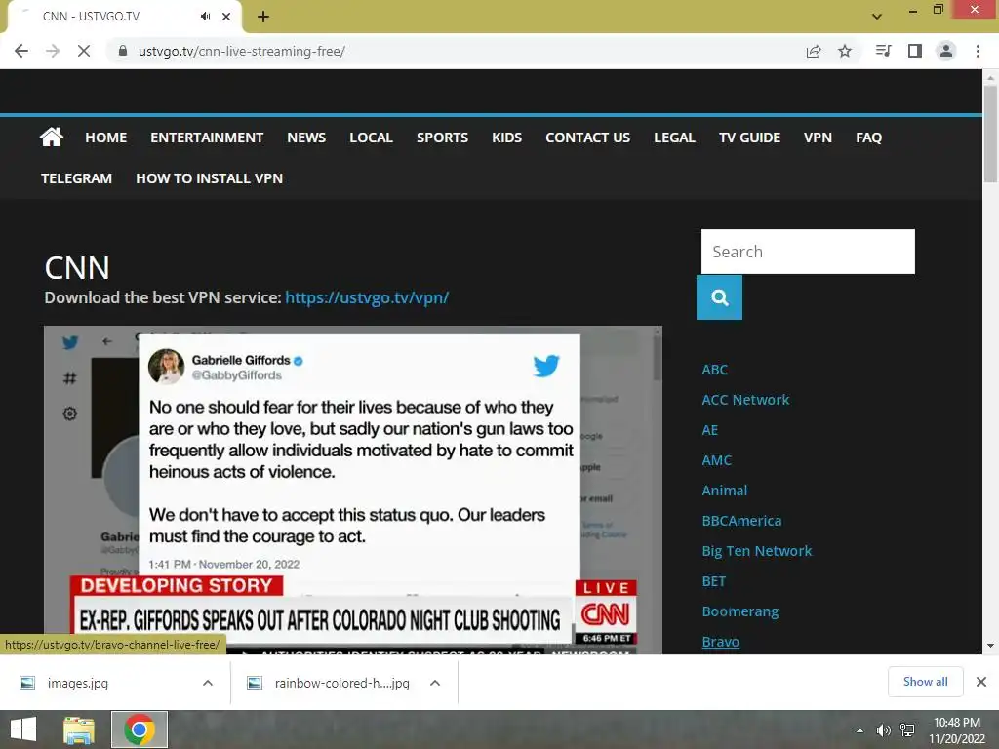The height and width of the screenshot is (749, 999).
Task: Open File Explorer from taskbar
Action: point(79,729)
